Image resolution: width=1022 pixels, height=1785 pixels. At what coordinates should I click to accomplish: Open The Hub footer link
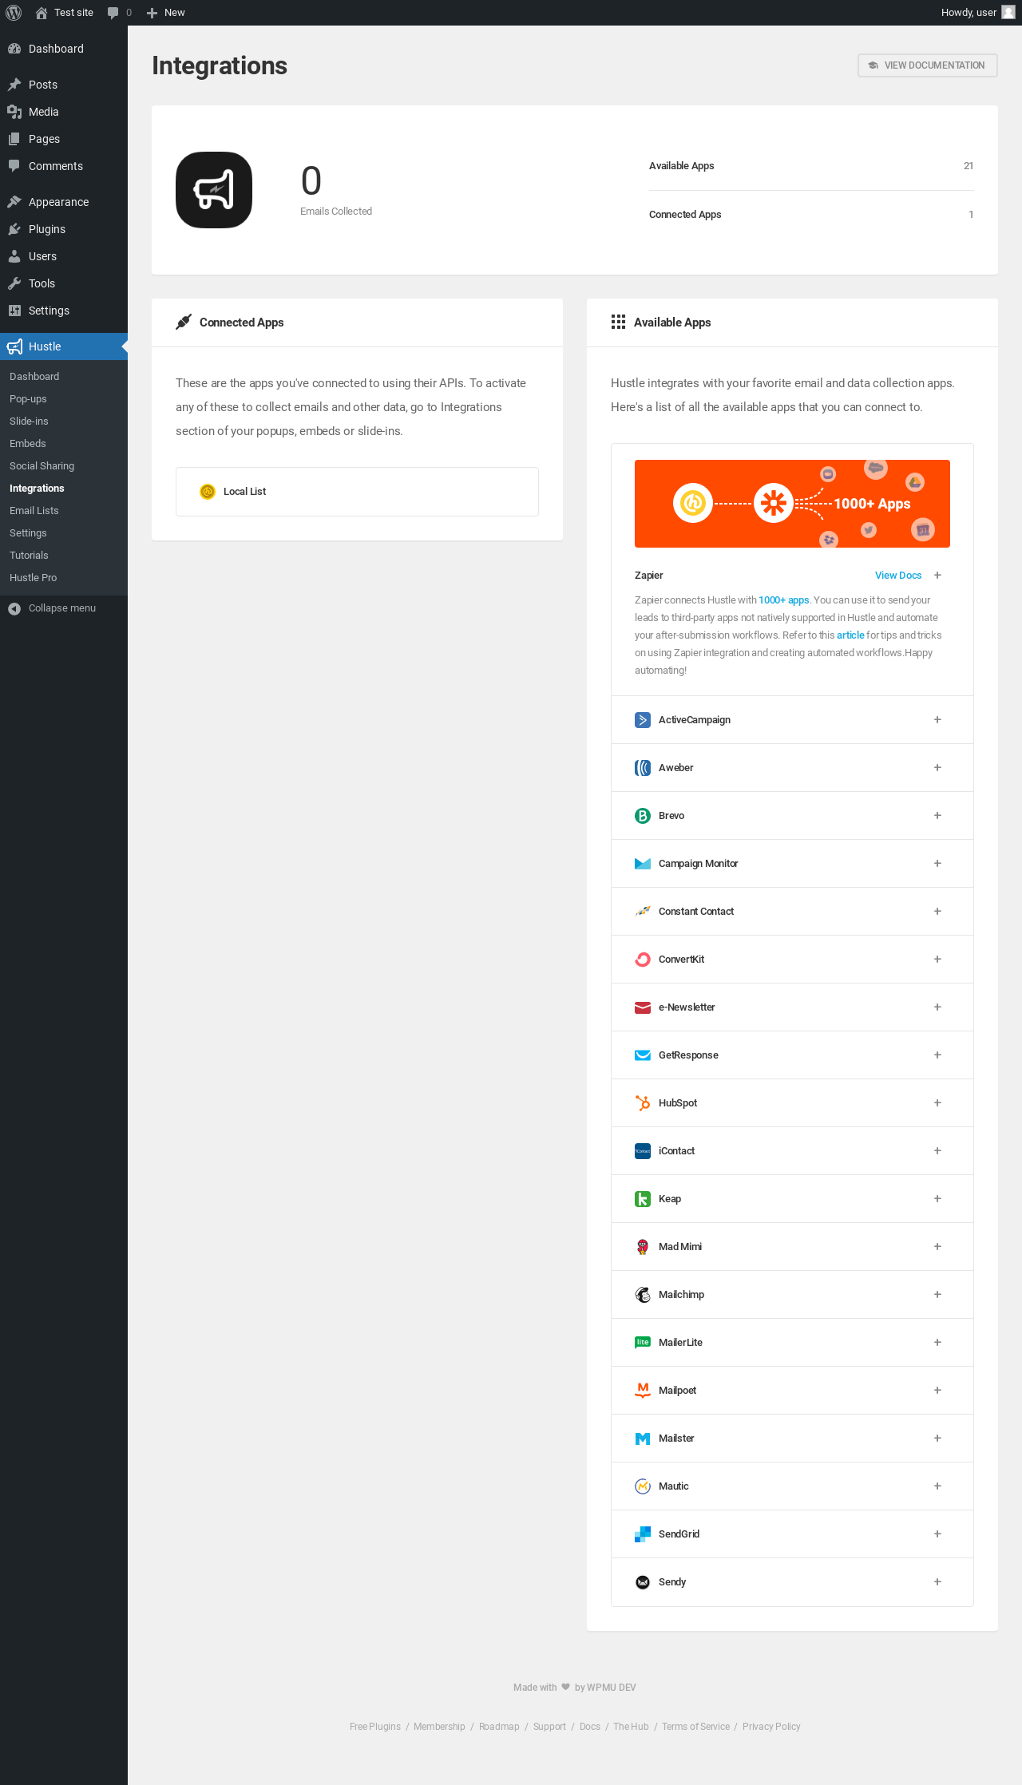(631, 1727)
